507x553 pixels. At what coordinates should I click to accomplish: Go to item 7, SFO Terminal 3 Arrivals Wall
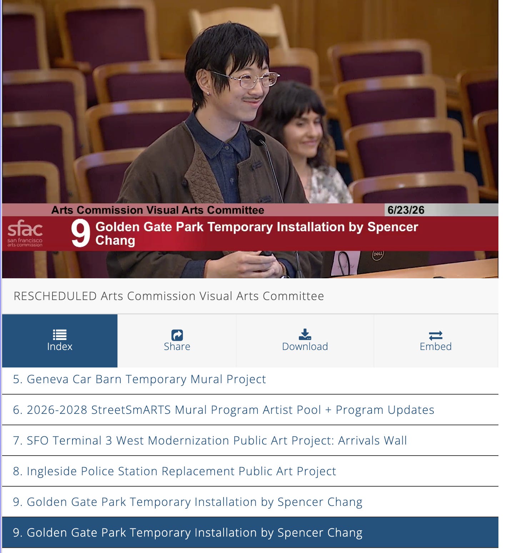[250, 441]
